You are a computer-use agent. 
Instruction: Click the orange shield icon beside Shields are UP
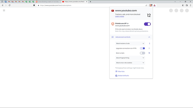click(113, 24)
